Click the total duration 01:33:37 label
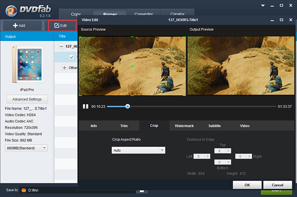The width and height of the screenshot is (297, 197). click(285, 106)
